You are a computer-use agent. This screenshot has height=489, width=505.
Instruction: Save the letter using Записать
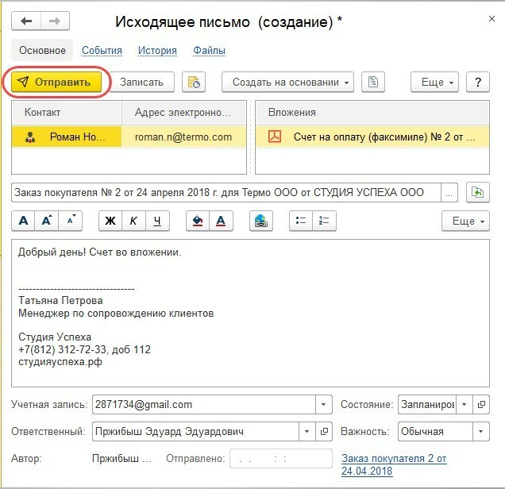141,82
